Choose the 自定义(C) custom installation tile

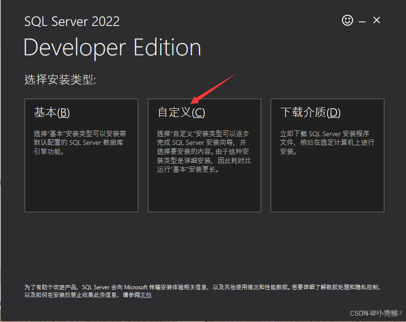tap(204, 155)
